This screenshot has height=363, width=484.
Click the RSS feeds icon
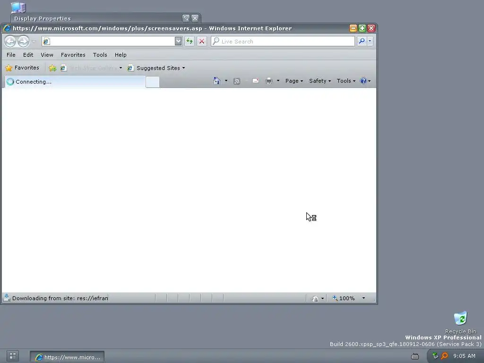[237, 81]
